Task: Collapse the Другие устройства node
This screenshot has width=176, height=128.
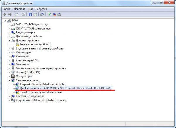Action: pos(9,41)
